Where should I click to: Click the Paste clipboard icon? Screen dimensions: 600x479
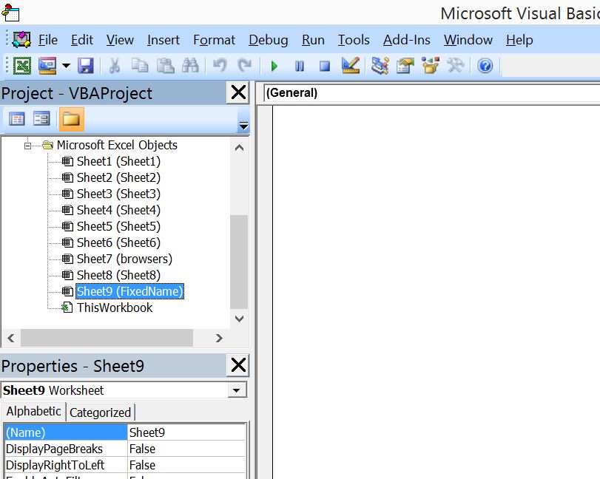coord(165,66)
